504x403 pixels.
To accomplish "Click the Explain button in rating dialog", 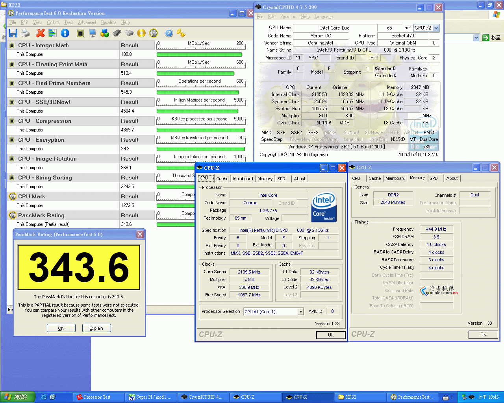I will pyautogui.click(x=96, y=328).
